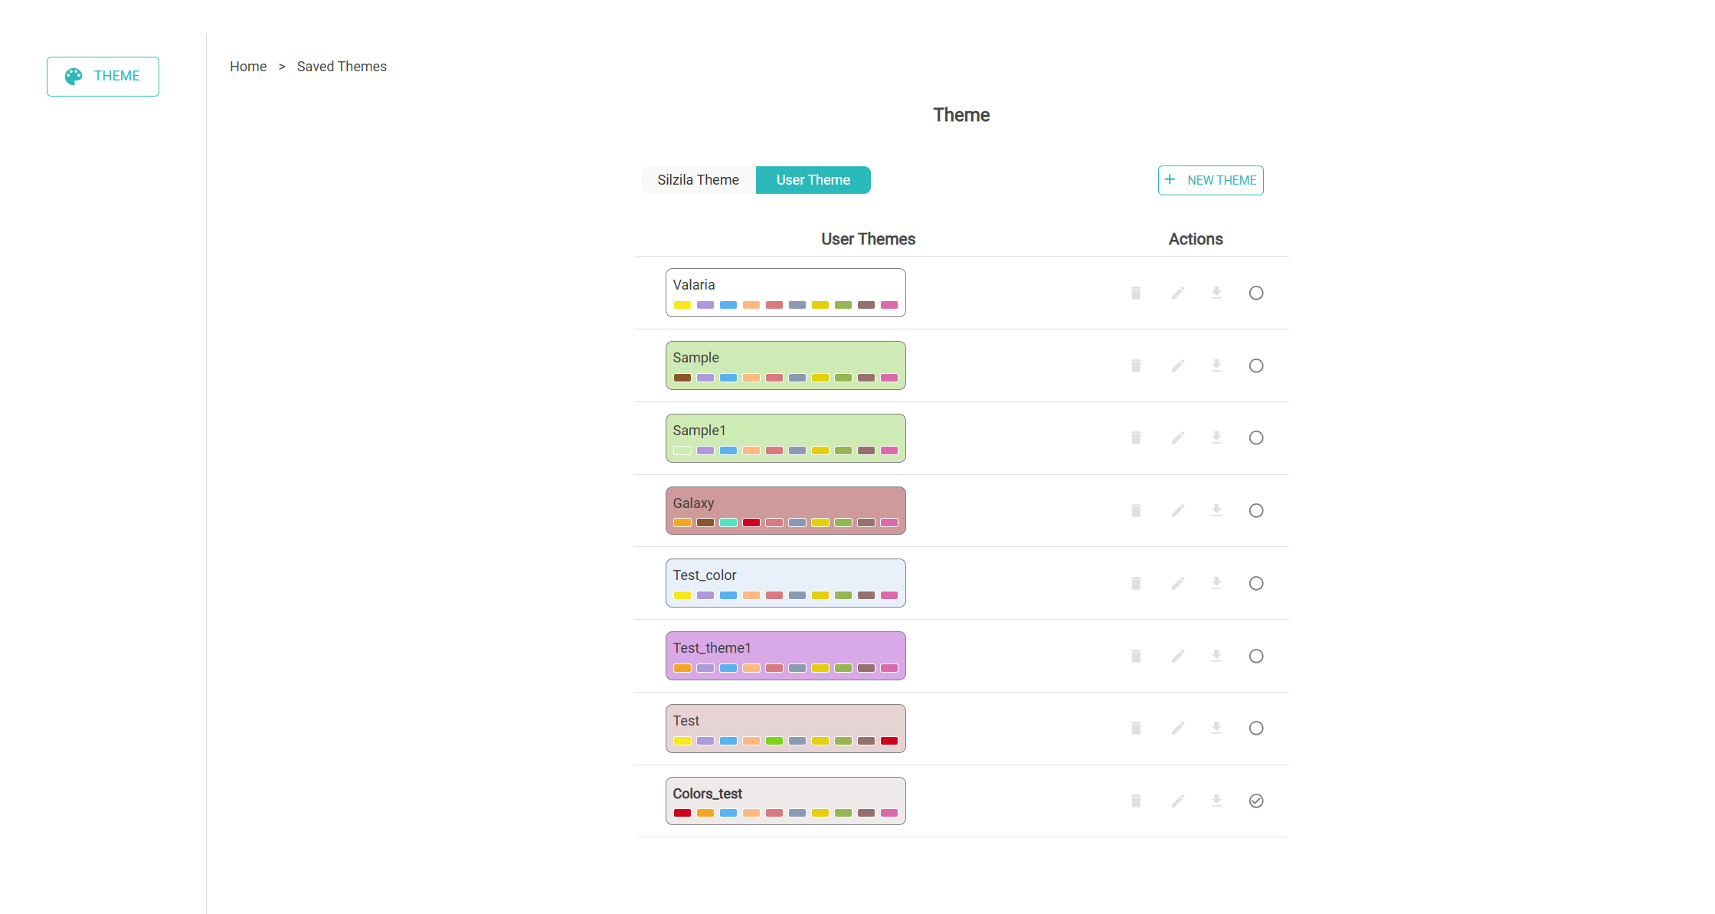Delete the Test_color theme

point(1136,583)
